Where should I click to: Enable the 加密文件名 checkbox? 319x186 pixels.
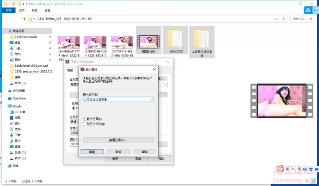point(84,124)
